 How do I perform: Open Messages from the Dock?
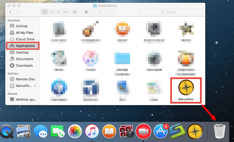click(x=41, y=132)
